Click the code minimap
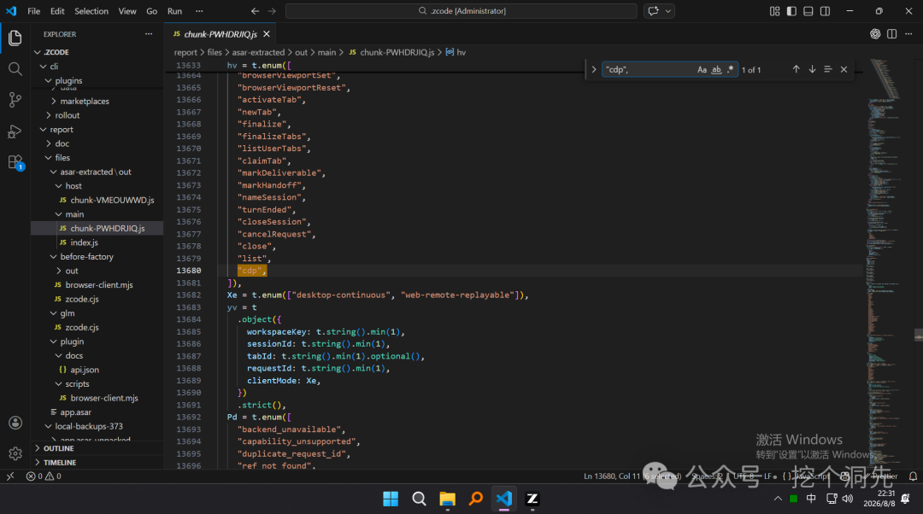 click(x=889, y=264)
